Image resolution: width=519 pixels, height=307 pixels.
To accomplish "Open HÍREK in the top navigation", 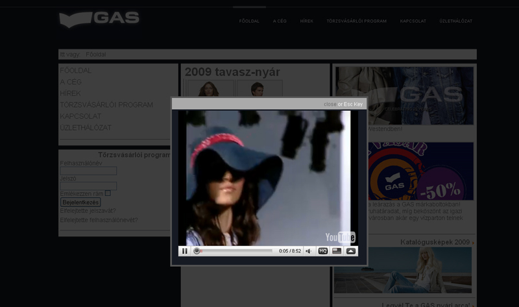I will tap(306, 21).
